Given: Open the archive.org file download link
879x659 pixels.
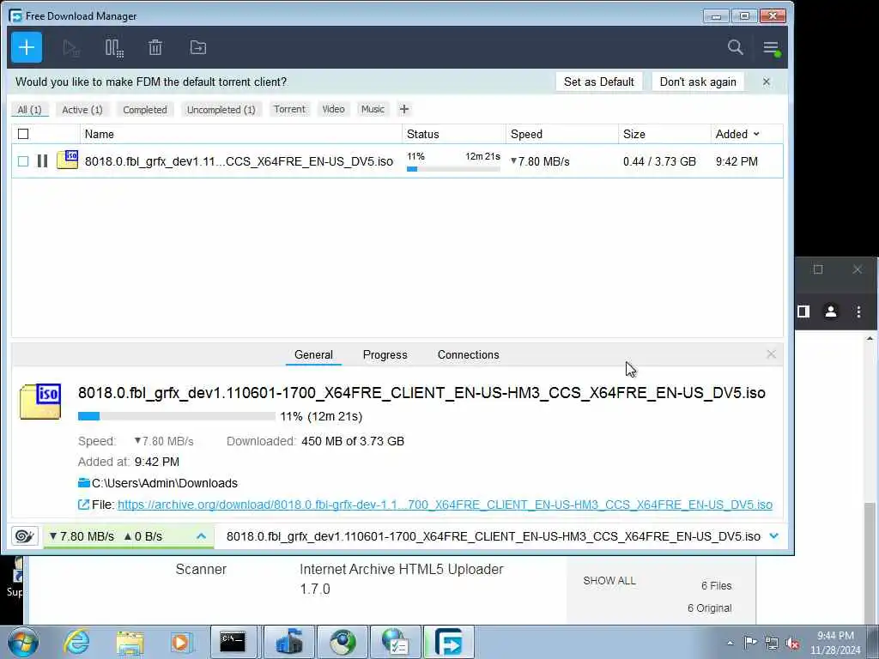Looking at the screenshot, I should tap(446, 505).
